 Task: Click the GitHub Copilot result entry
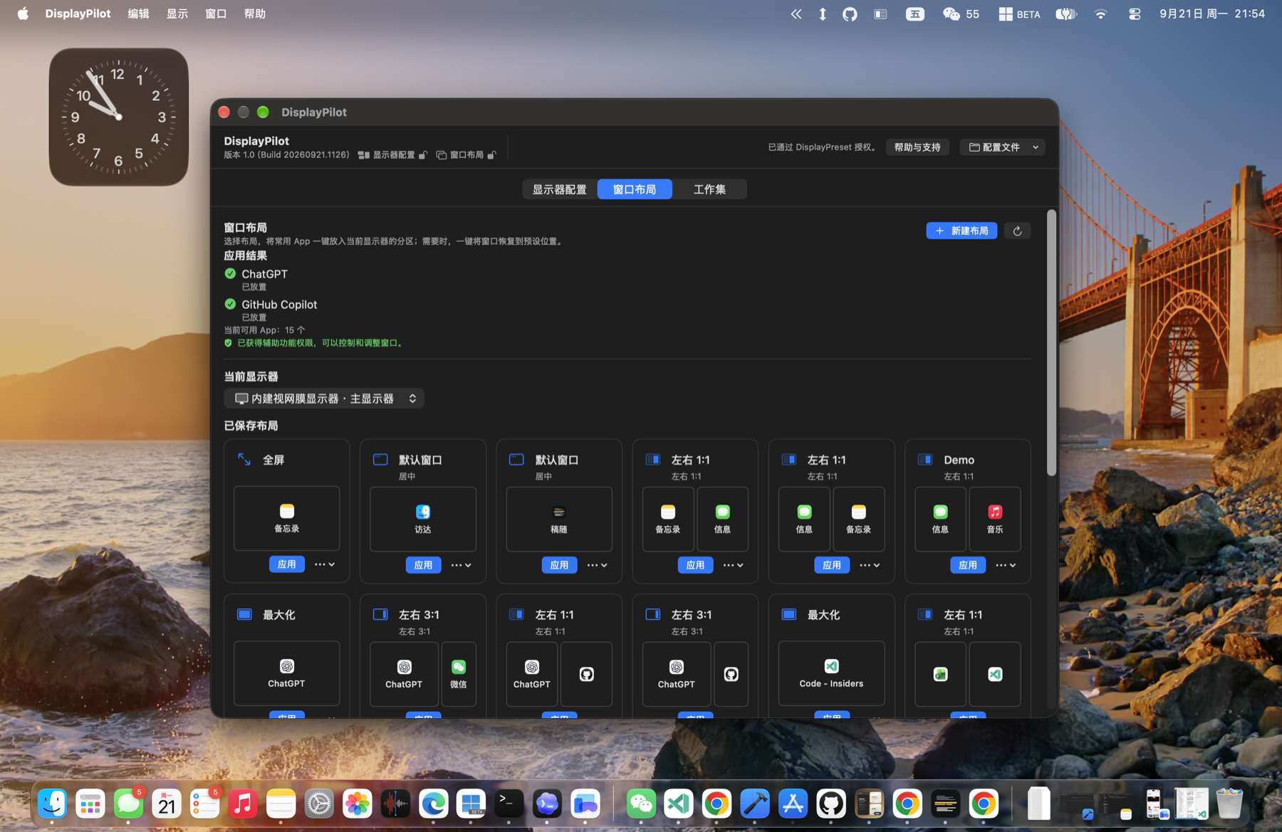pyautogui.click(x=271, y=310)
